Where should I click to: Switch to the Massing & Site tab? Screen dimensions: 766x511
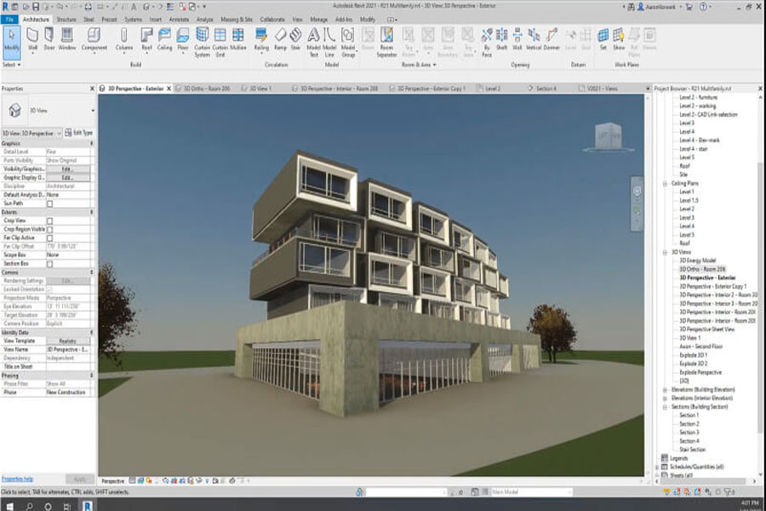coord(237,20)
